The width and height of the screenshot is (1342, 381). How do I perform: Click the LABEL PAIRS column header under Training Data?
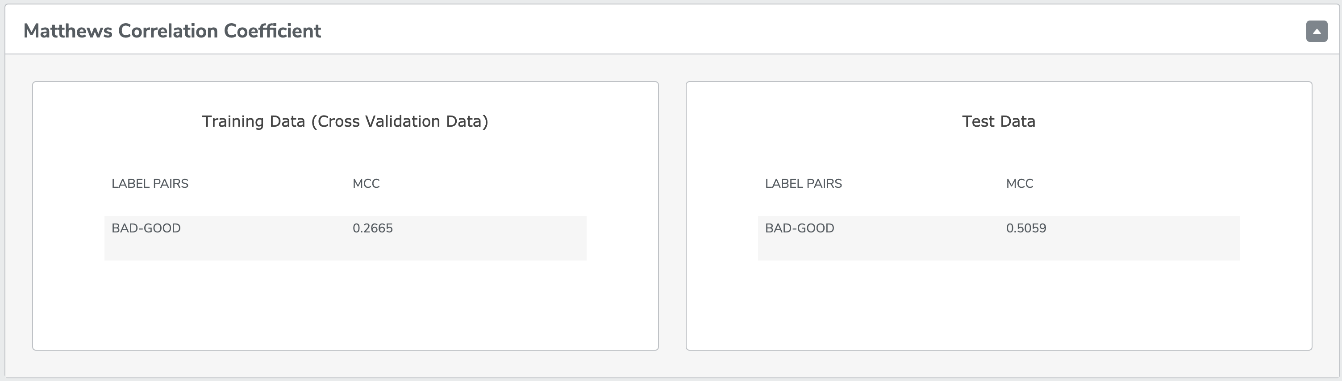[x=150, y=183]
